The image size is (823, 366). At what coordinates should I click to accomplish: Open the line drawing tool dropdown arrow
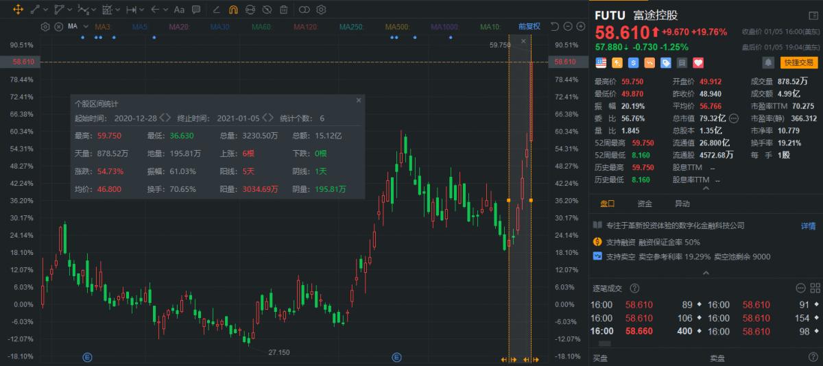[x=45, y=10]
